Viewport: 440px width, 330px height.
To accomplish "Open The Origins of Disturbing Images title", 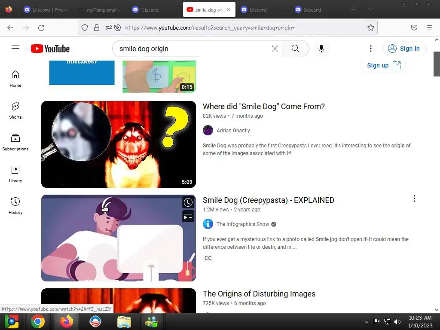I will (259, 294).
